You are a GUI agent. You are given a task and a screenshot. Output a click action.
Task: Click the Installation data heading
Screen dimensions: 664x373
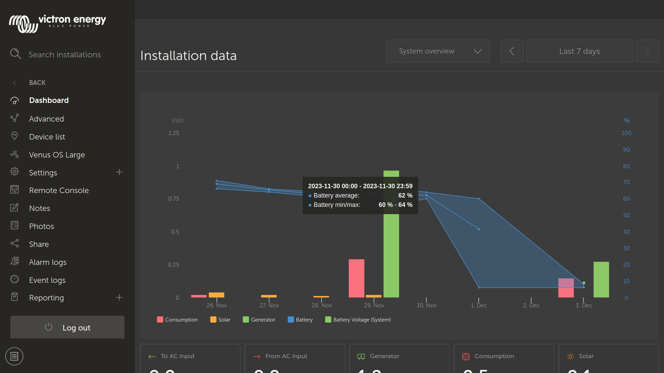point(188,56)
